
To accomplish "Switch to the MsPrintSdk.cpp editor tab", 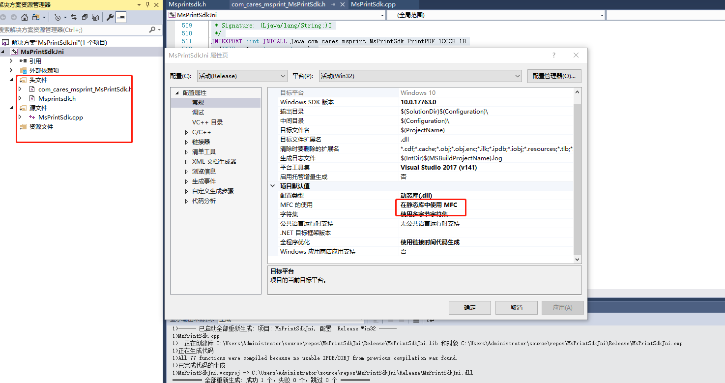I will point(373,4).
